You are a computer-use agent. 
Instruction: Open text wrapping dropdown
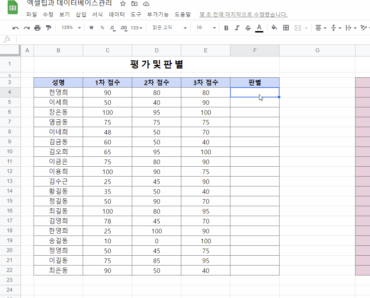[x=351, y=28]
